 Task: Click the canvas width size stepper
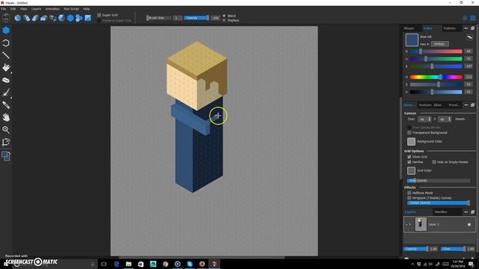click(x=430, y=120)
